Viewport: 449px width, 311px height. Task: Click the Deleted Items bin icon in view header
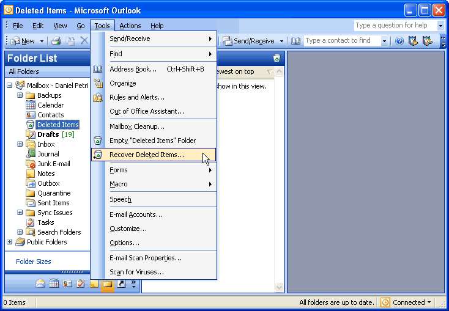pyautogui.click(x=276, y=58)
